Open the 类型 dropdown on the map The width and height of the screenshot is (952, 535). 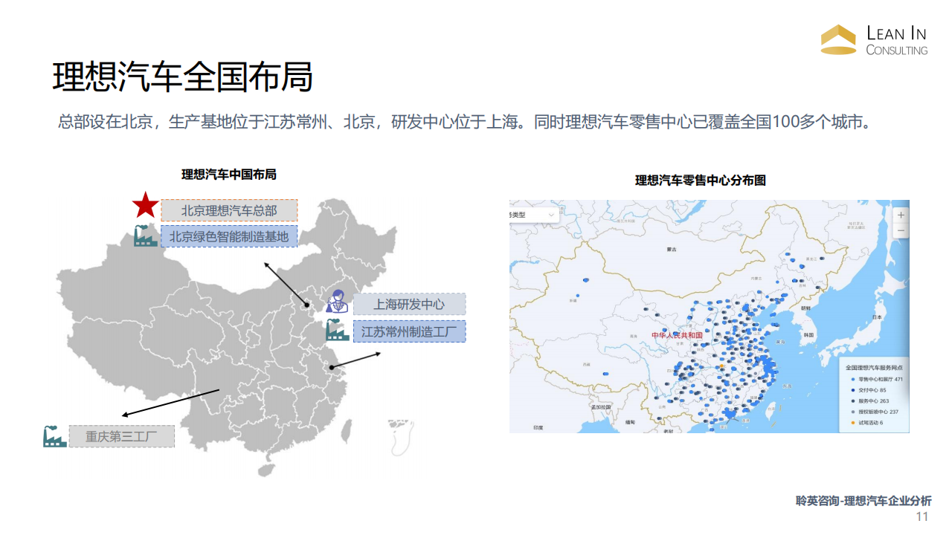coord(534,215)
